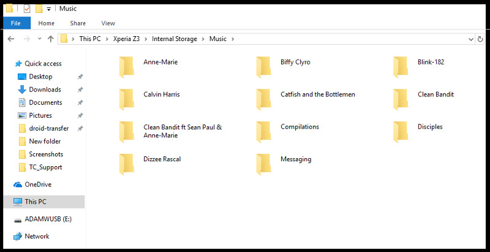Viewport: 490px width, 252px height.
Task: Open Customize Quick Access Toolbar dropdown
Action: point(49,9)
